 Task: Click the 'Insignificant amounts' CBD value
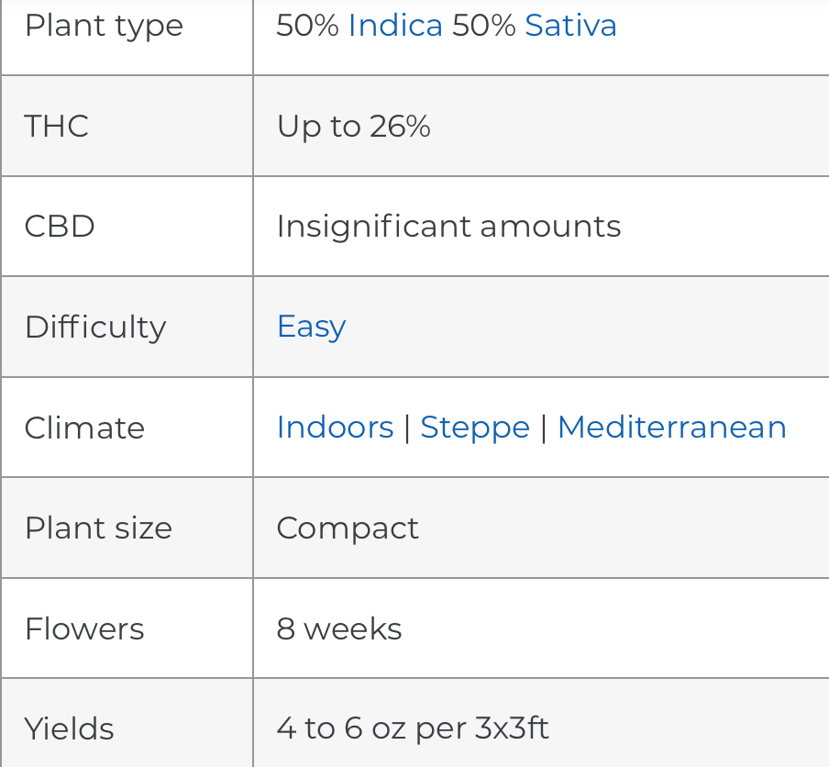[448, 228]
